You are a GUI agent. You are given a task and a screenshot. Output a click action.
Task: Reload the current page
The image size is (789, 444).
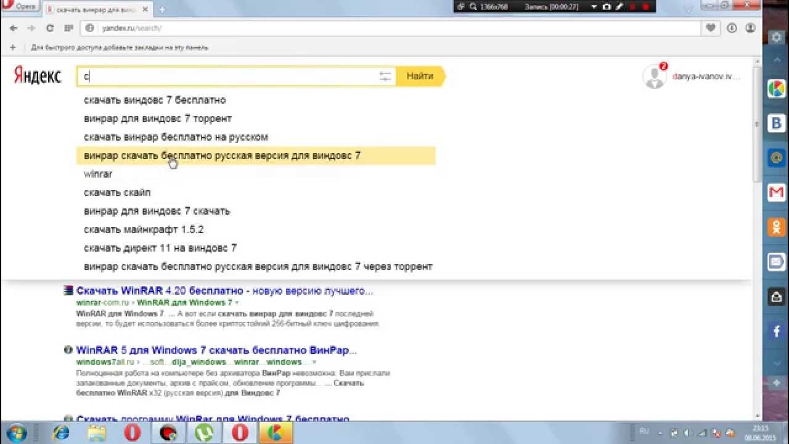[50, 28]
